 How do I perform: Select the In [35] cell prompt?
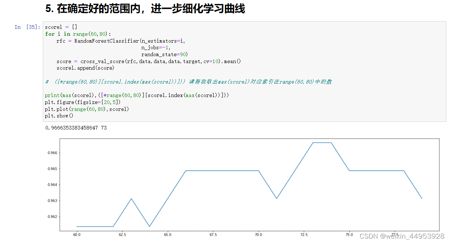27,27
